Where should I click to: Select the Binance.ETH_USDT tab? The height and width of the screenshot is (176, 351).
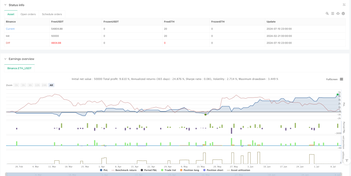pyautogui.click(x=19, y=68)
